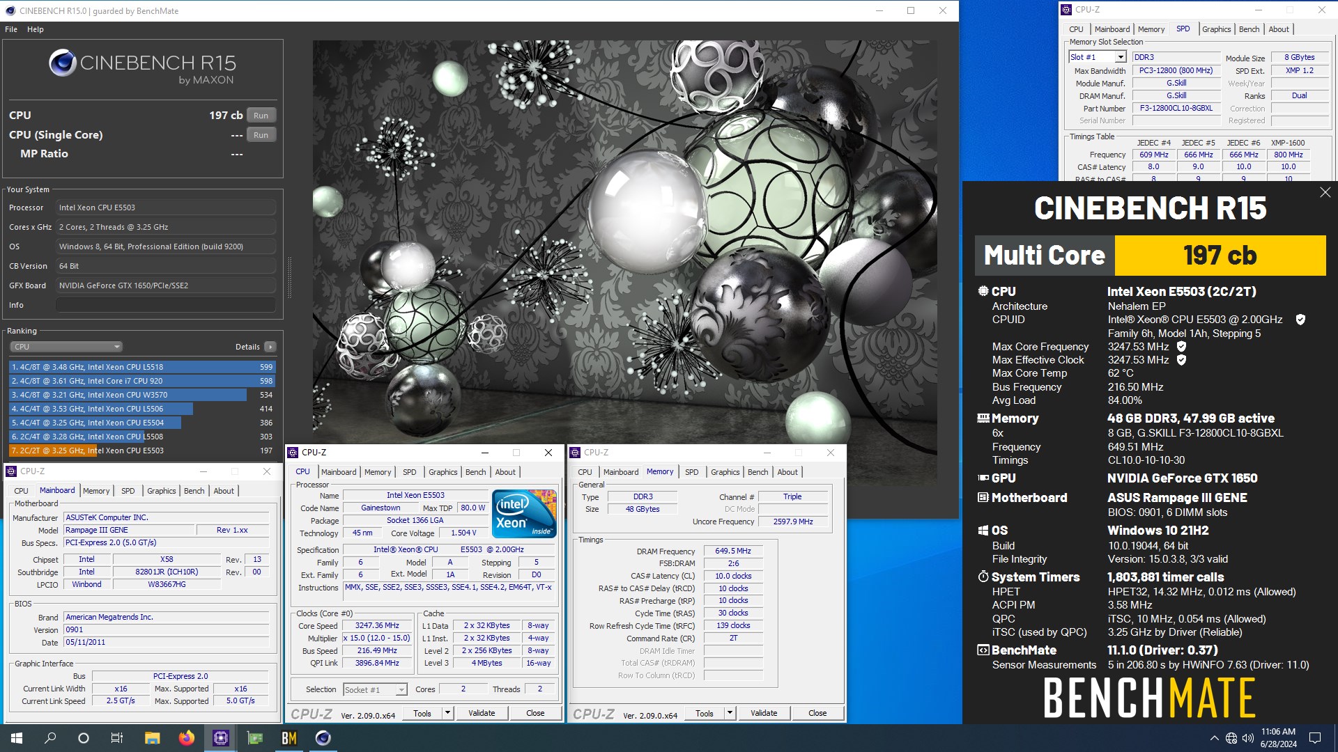Open File Explorer from taskbar
The image size is (1338, 752).
click(152, 738)
